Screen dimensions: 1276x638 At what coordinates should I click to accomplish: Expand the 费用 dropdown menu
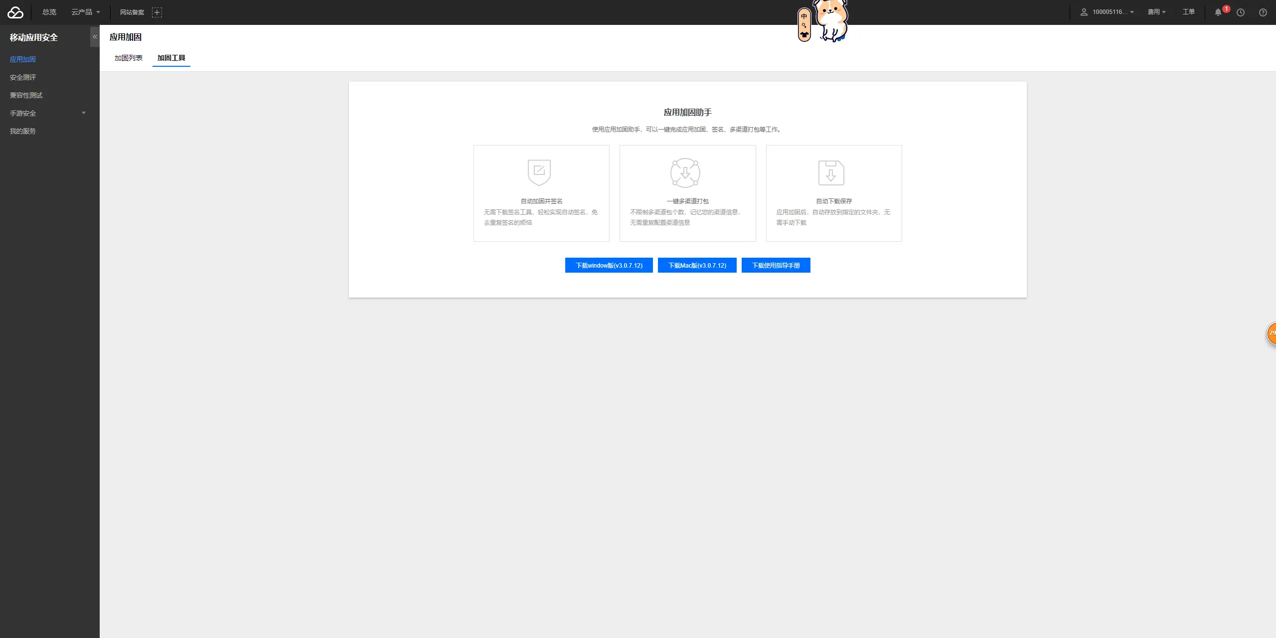tap(1156, 12)
